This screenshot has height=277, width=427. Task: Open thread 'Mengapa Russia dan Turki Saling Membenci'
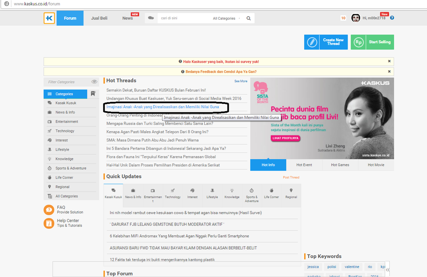[160, 123]
